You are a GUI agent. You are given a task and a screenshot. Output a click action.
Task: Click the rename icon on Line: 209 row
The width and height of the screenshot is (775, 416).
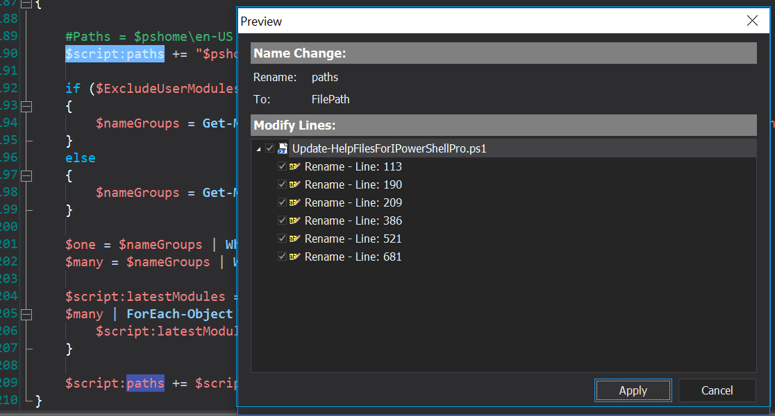[294, 203]
